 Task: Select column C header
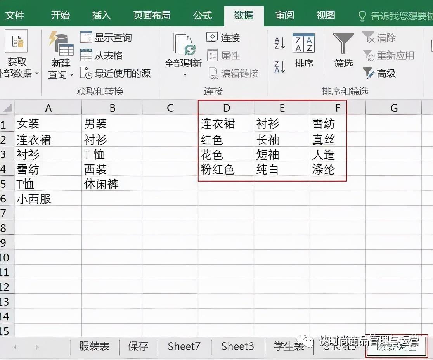pos(170,108)
